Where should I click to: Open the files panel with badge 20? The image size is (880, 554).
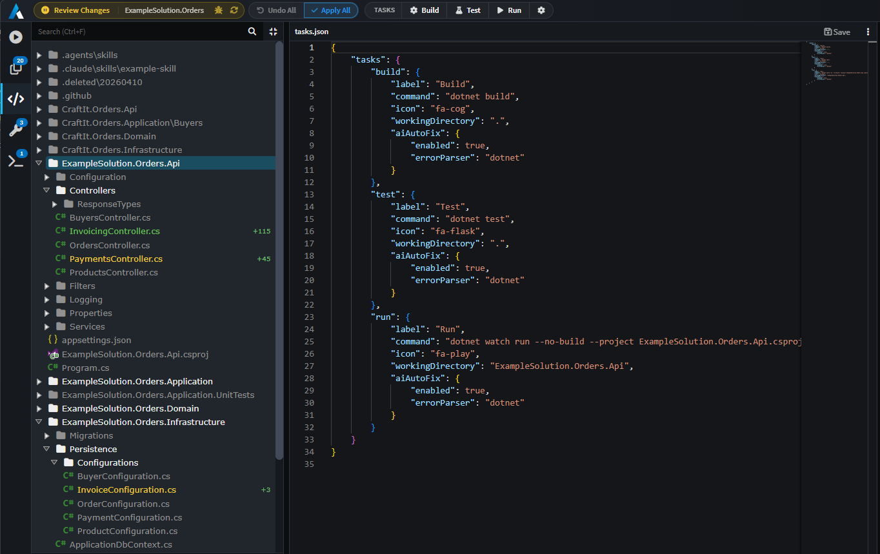(x=15, y=68)
